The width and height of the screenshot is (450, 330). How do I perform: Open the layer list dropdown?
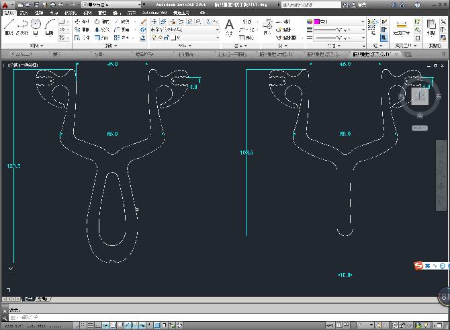(x=185, y=38)
